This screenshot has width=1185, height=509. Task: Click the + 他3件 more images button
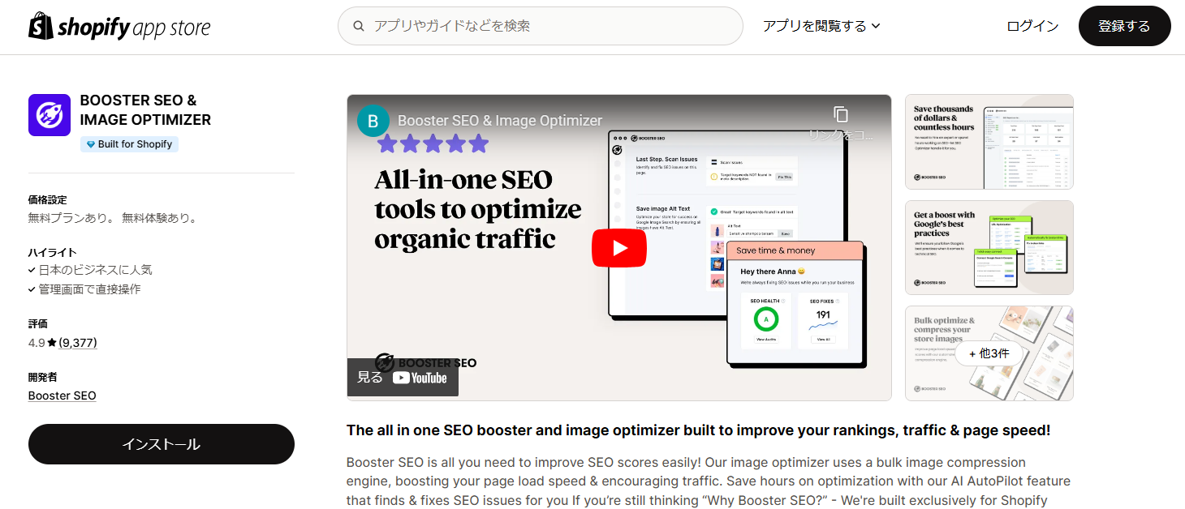[989, 353]
